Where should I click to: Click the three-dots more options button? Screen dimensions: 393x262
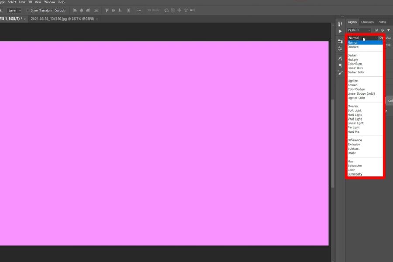[139, 10]
